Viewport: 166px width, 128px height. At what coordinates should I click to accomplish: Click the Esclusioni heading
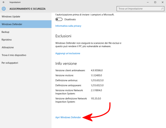pos(63,36)
